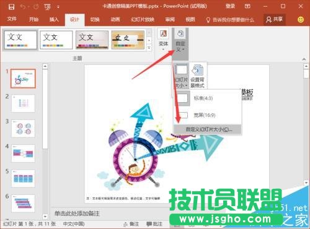The height and width of the screenshot is (229, 310).
Task: Switch to the 插入 ribbon tab
Action: pos(54,19)
